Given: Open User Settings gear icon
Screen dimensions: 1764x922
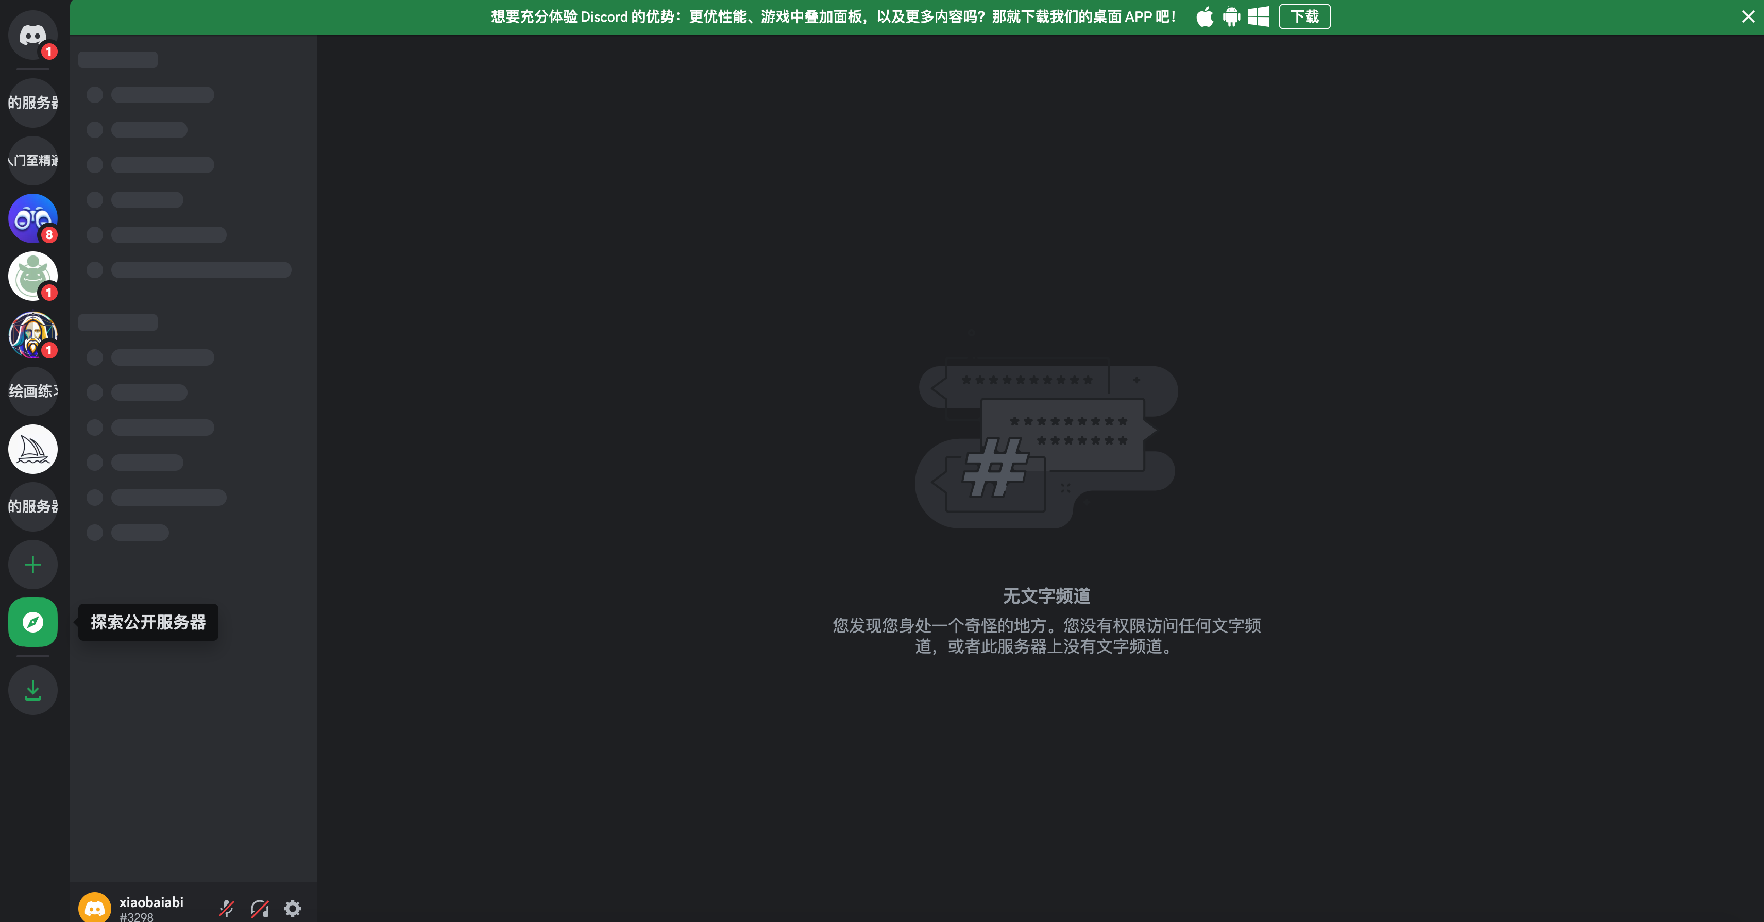Looking at the screenshot, I should point(293,908).
